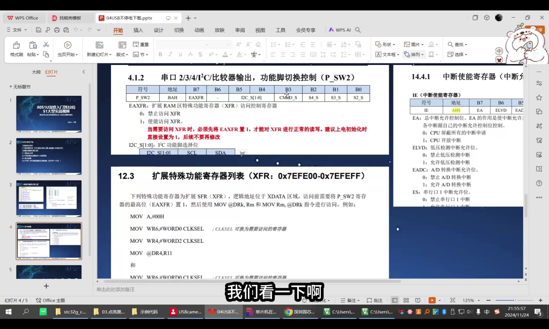Toggle normal view in status bar
The width and height of the screenshot is (549, 329).
[394, 300]
